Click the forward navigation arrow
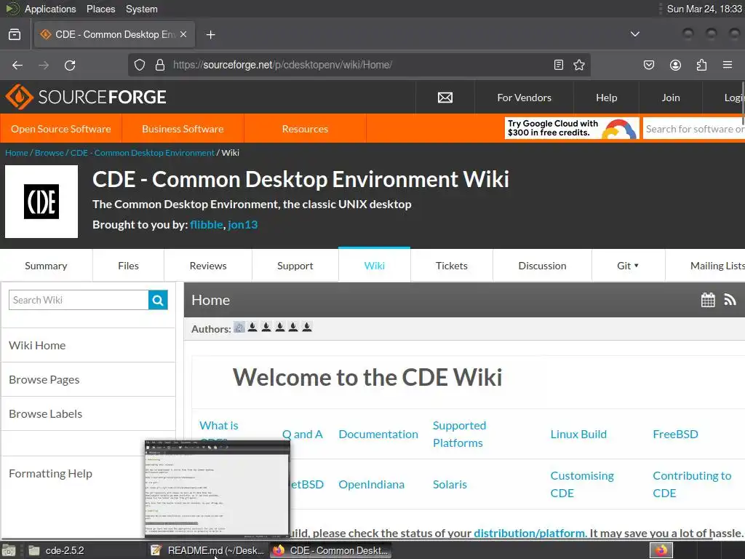The image size is (745, 559). pos(44,65)
